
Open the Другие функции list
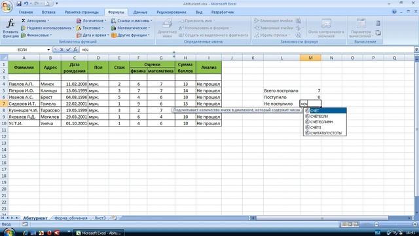131,35
